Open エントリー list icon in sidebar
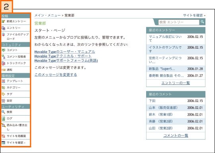The width and height of the screenshot is (215, 153). click(x=3, y=28)
